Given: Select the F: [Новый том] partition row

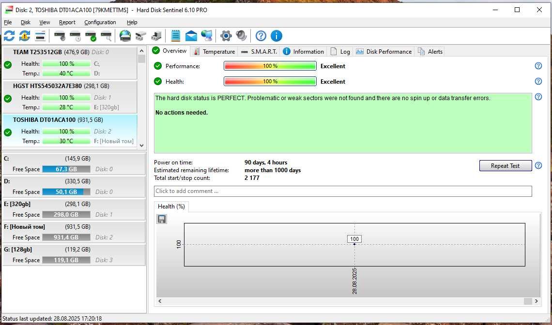Looking at the screenshot, I should [74, 232].
